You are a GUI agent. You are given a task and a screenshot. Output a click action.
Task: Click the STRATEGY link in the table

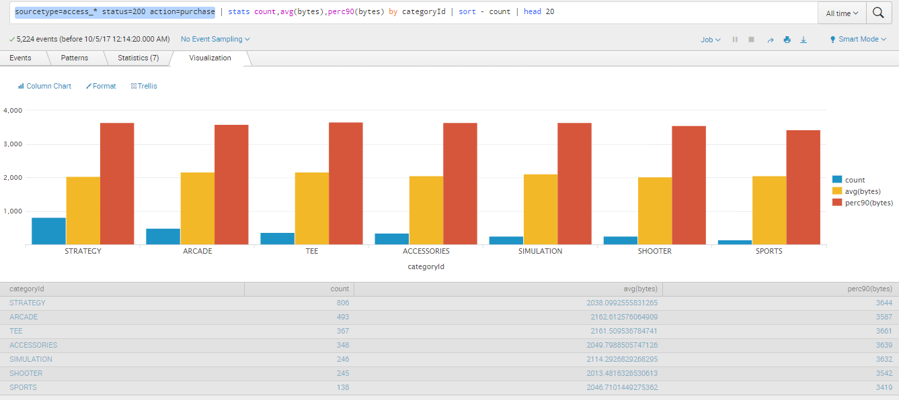(x=28, y=303)
